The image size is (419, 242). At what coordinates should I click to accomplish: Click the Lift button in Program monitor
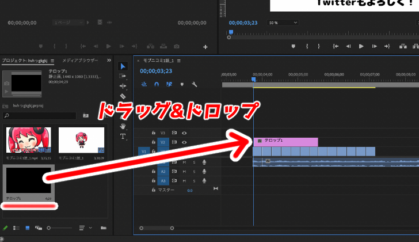pyautogui.click(x=403, y=46)
